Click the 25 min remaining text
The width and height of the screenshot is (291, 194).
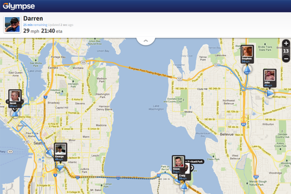[x=35, y=25]
